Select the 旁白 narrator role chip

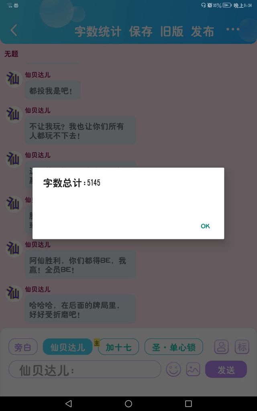pos(23,347)
